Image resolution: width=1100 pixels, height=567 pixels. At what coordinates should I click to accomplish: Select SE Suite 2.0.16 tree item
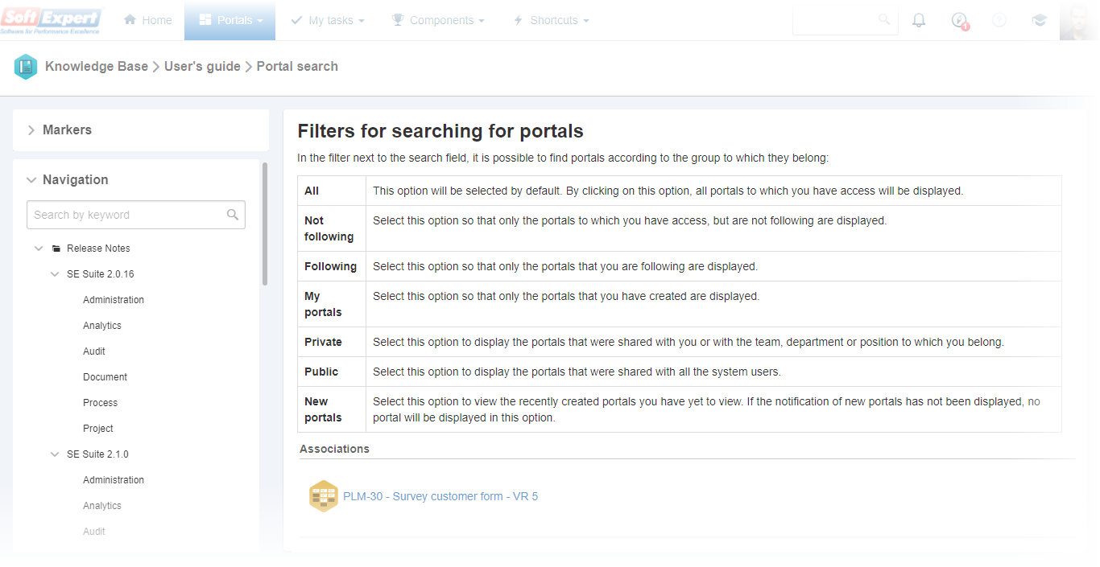tap(101, 274)
